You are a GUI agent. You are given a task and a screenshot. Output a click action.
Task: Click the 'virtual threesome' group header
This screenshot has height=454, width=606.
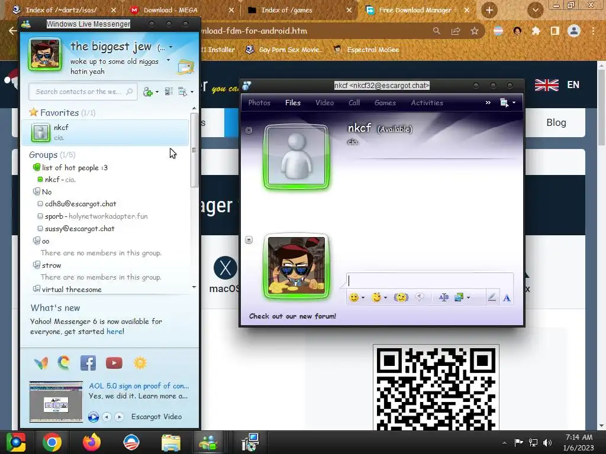pos(67,290)
